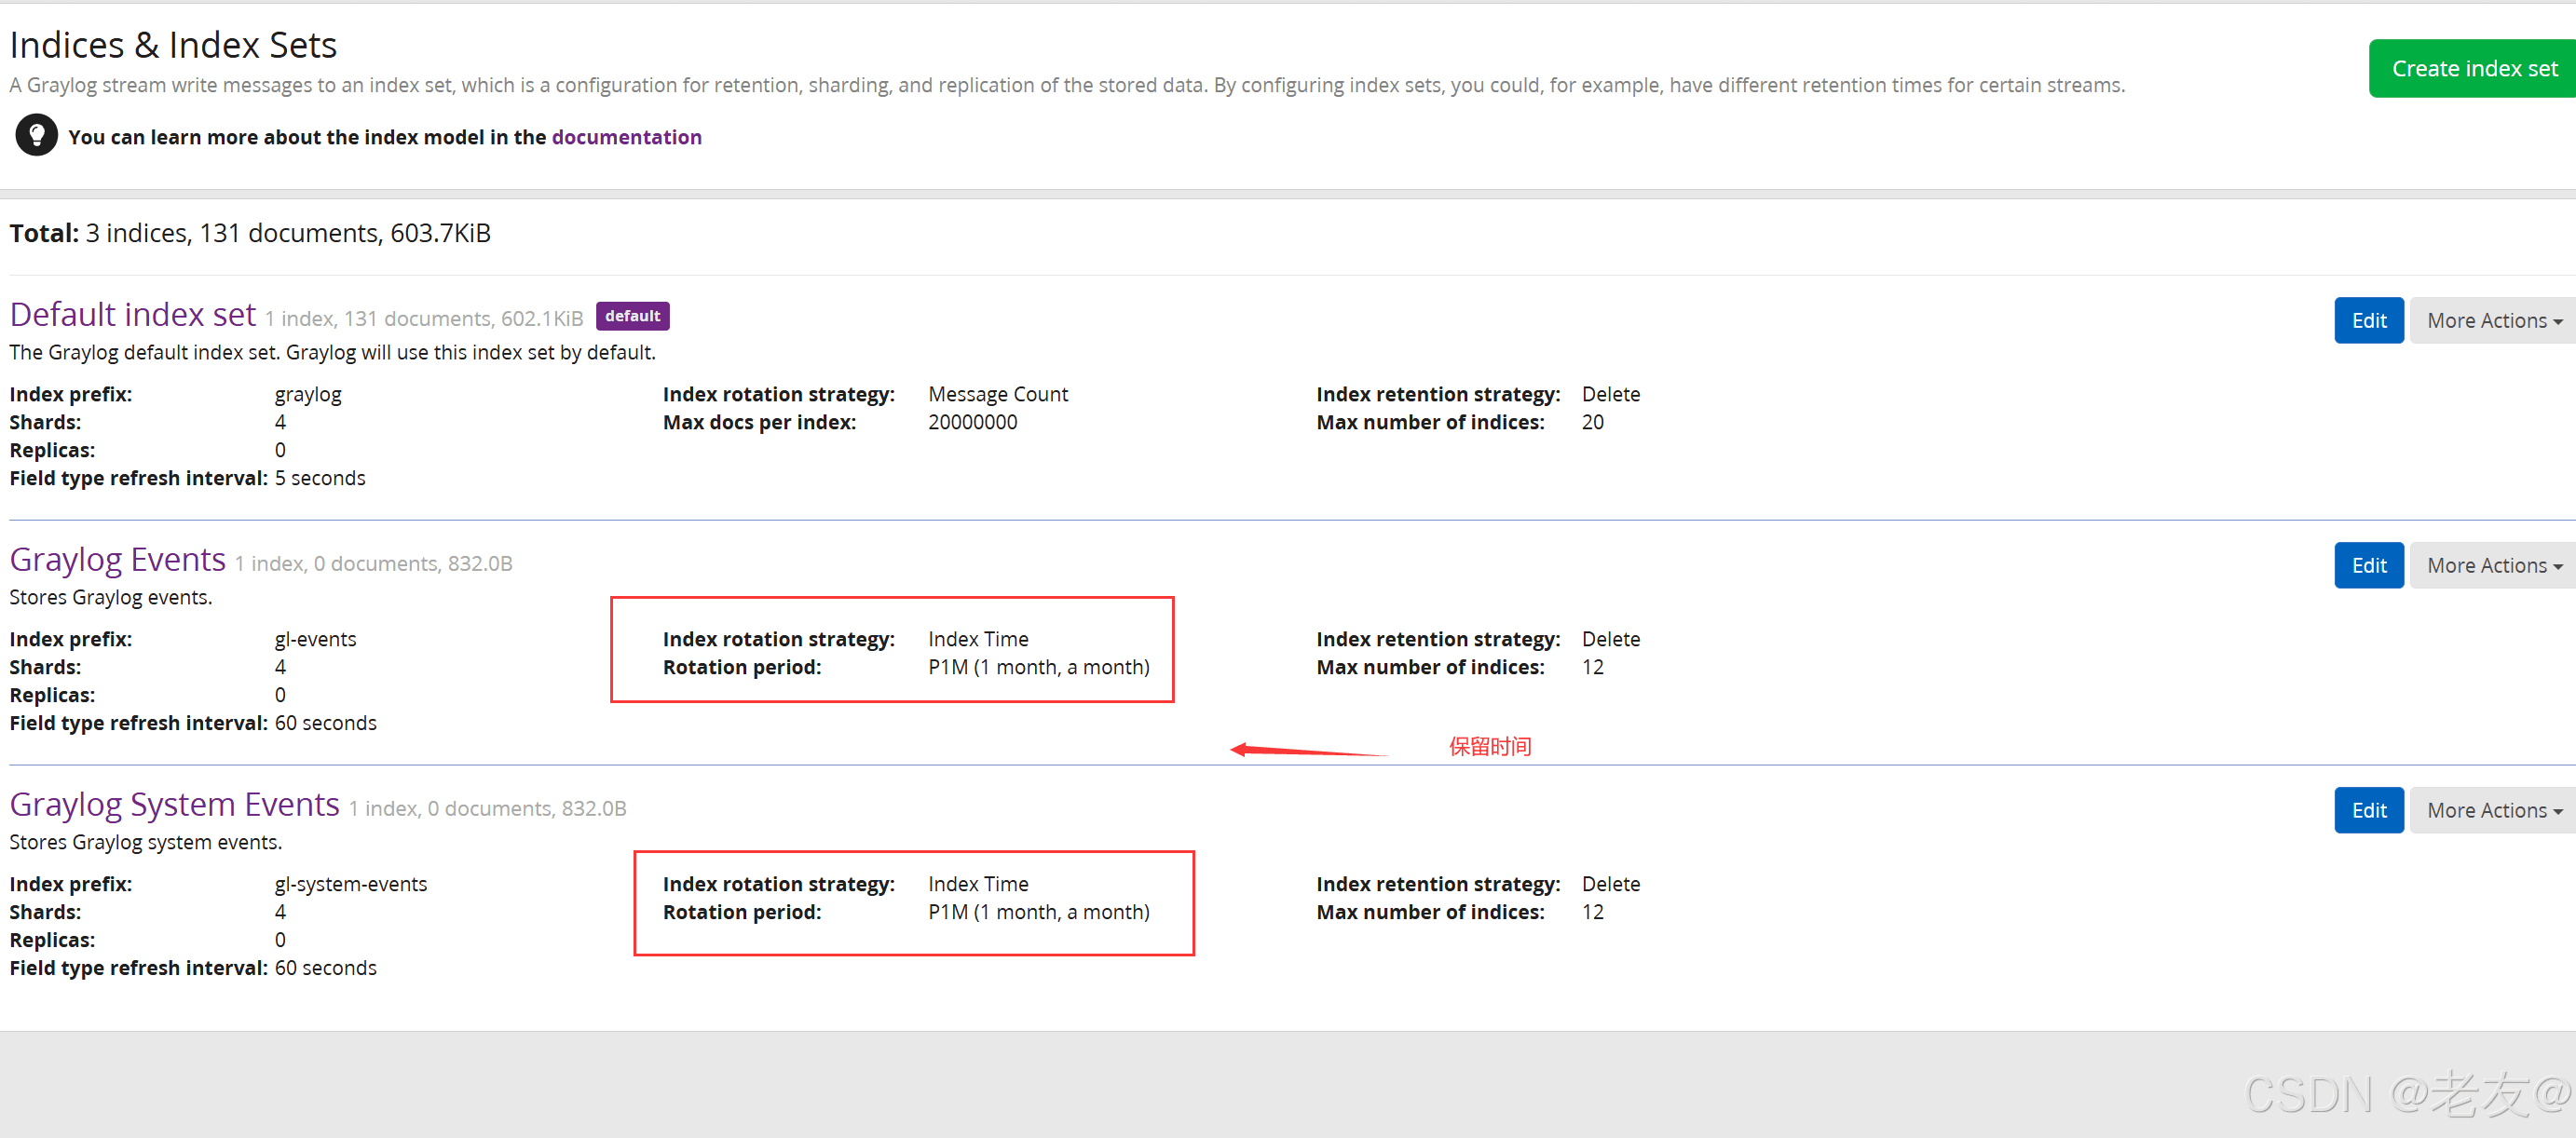Click Graylog System Events 'P1M' rotation period value
Viewport: 2576px width, 1138px height.
coord(1039,912)
